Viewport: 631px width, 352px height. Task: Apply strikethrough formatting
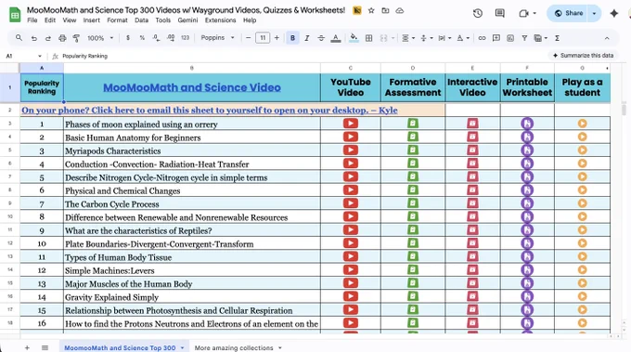click(321, 38)
